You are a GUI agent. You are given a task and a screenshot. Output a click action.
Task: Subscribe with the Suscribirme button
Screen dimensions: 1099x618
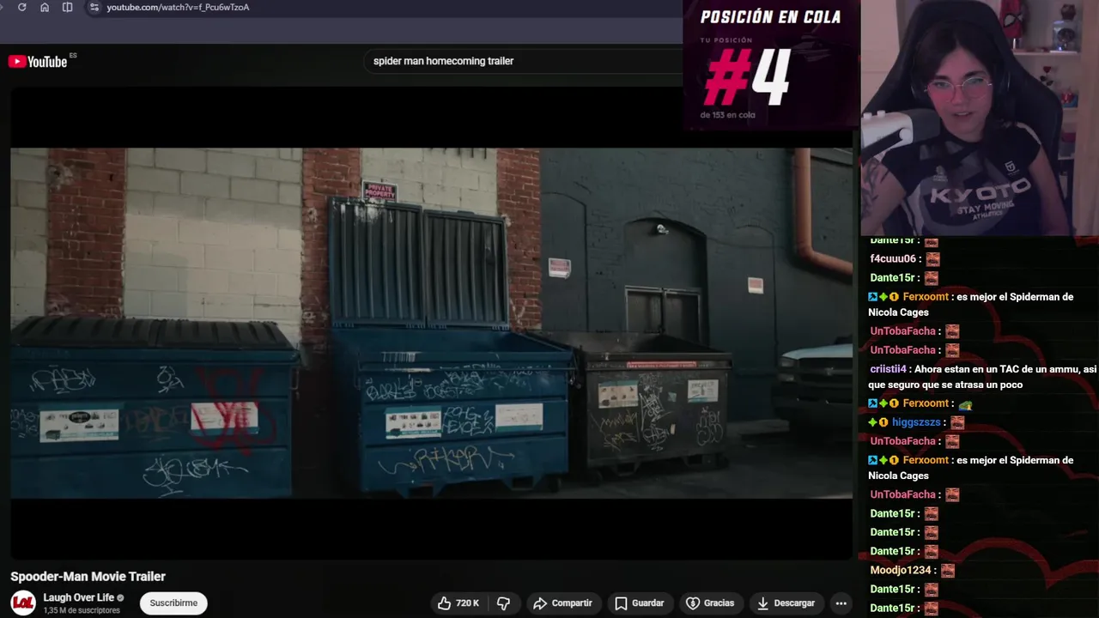pyautogui.click(x=173, y=603)
